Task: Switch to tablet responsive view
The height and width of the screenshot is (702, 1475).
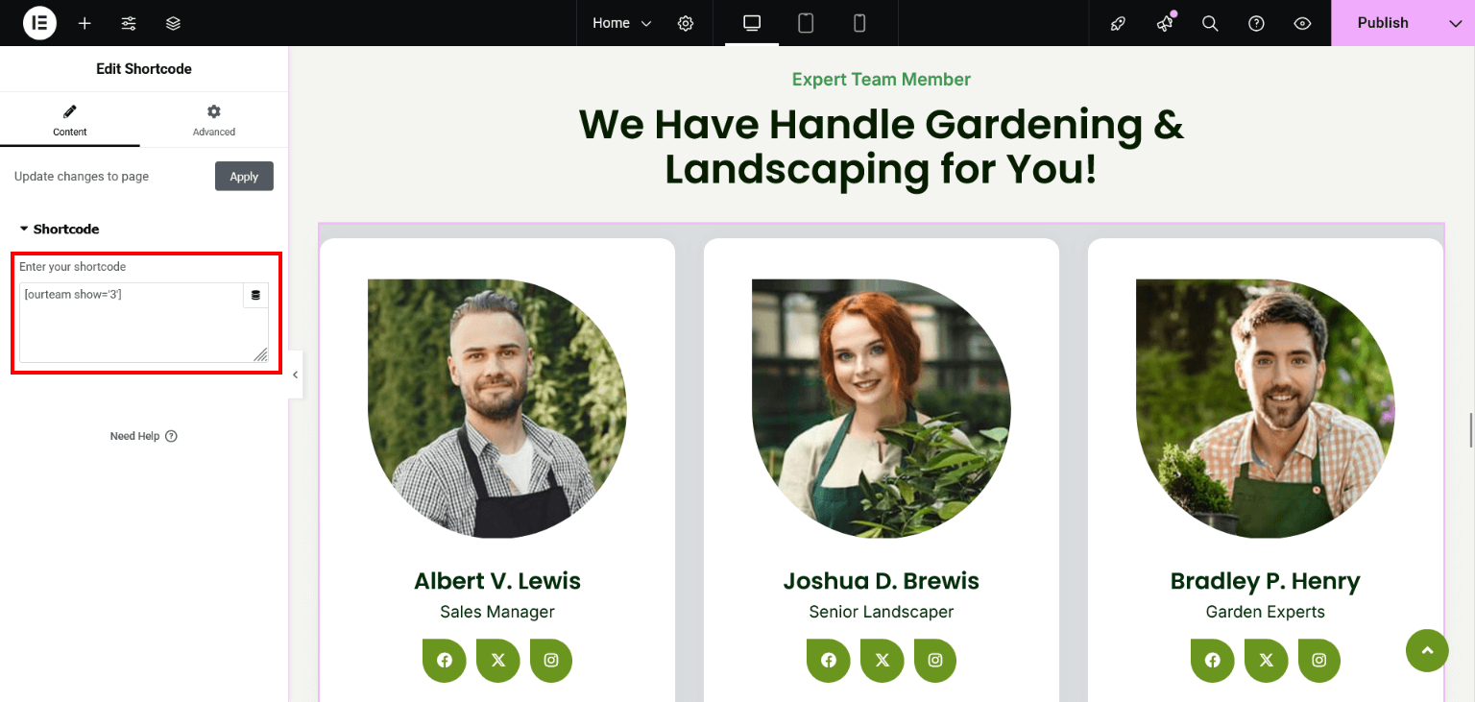Action: [x=806, y=23]
